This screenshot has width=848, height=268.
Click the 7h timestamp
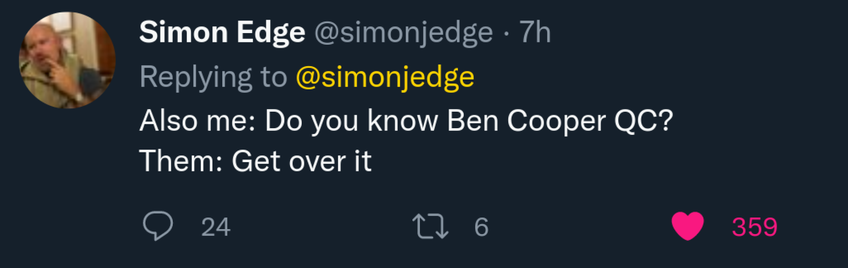pyautogui.click(x=535, y=32)
